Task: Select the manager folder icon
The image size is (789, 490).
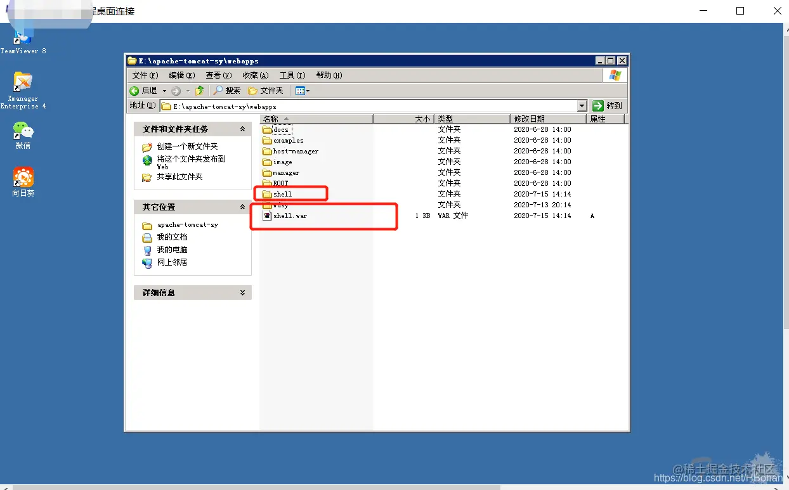Action: coord(267,173)
